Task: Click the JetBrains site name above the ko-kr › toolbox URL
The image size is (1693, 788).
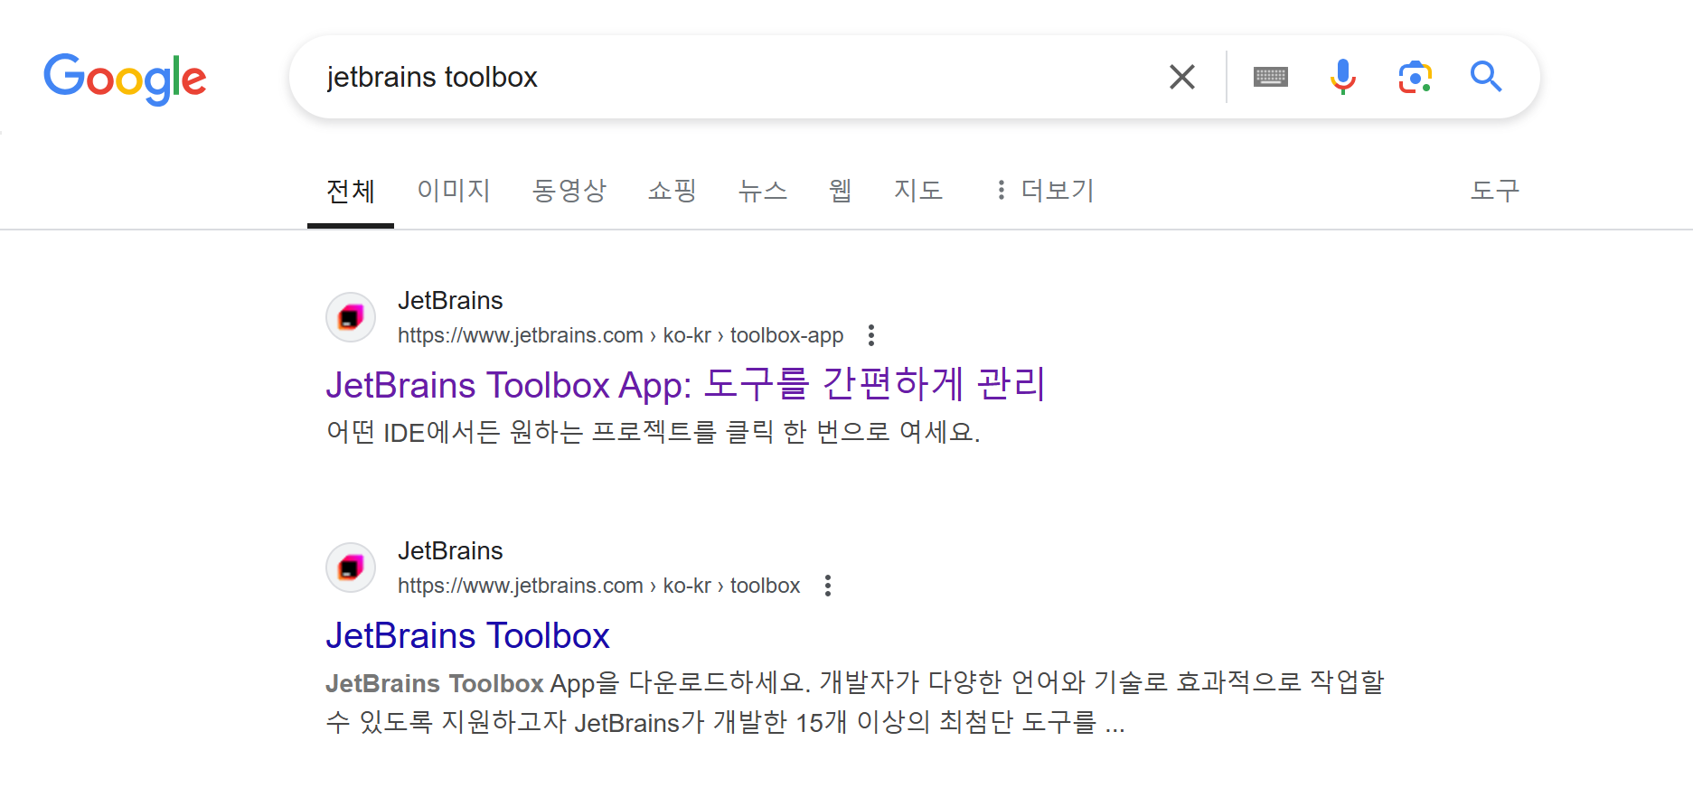Action: (x=450, y=550)
